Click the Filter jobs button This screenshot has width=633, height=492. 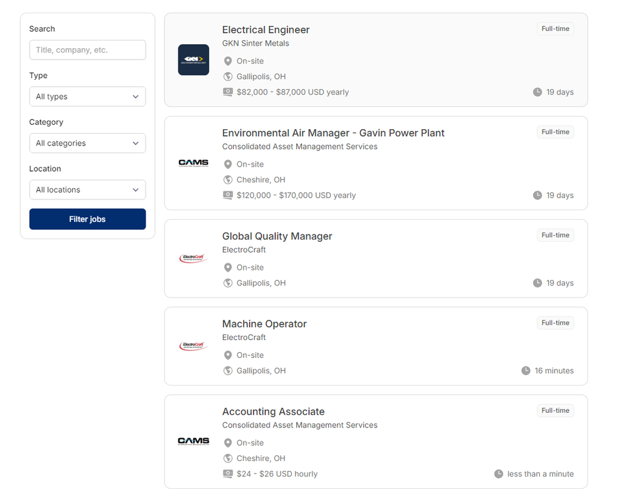[87, 219]
